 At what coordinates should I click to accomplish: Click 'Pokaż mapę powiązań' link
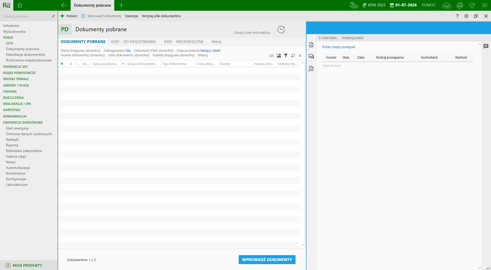[339, 47]
